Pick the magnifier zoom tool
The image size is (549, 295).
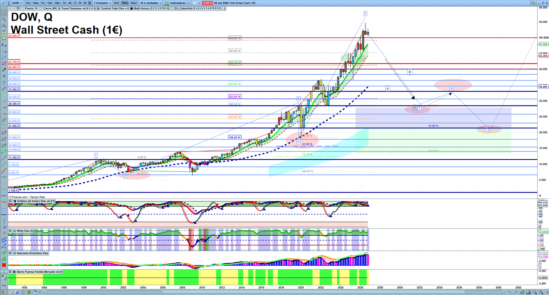(x=4, y=20)
